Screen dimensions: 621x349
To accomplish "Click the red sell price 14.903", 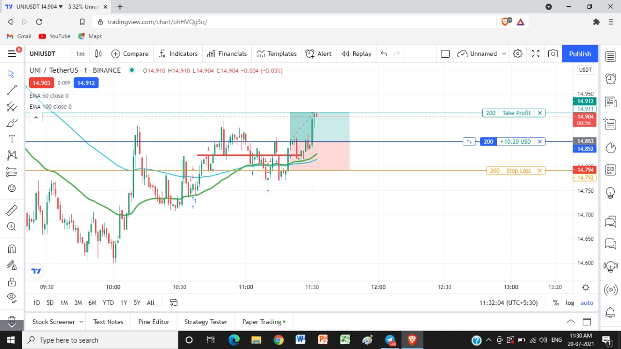I will click(x=42, y=83).
